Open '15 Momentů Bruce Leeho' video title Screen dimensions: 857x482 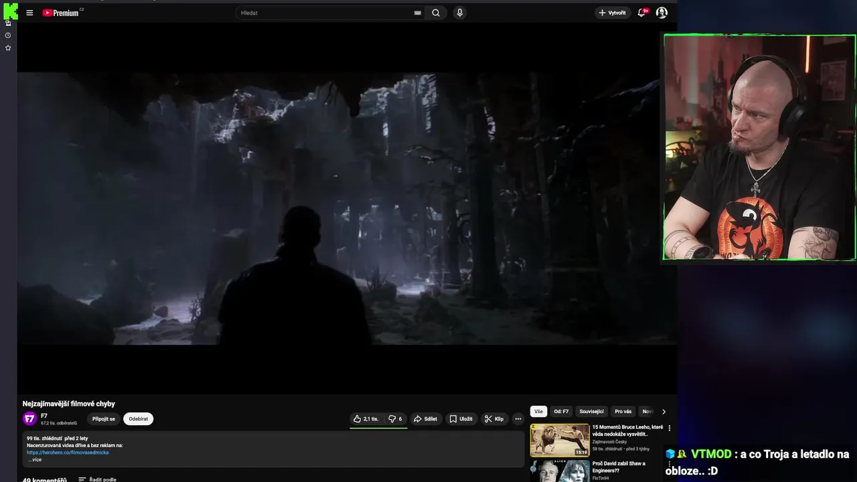pyautogui.click(x=627, y=430)
